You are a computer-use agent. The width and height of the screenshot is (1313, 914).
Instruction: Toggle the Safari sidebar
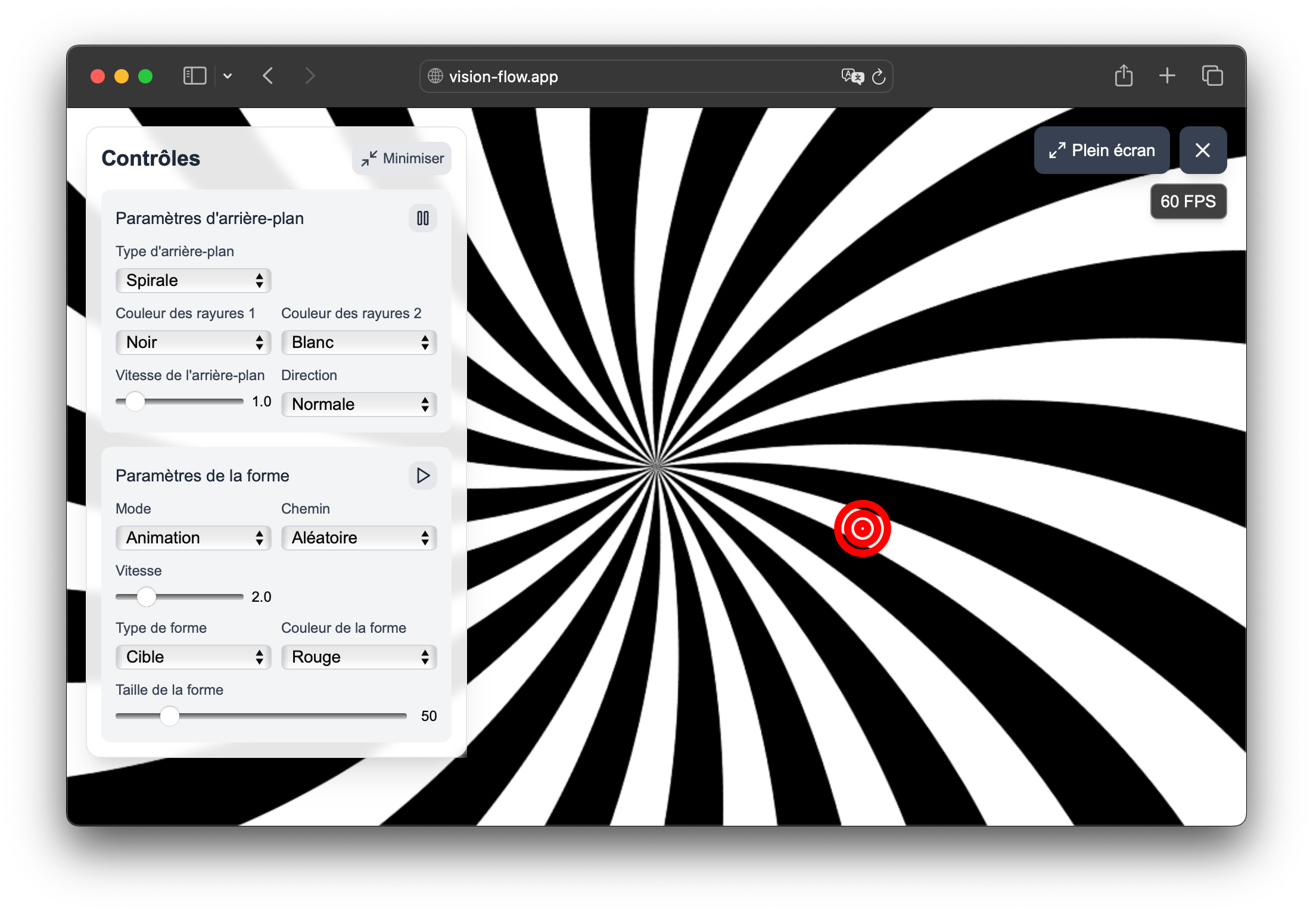[195, 76]
